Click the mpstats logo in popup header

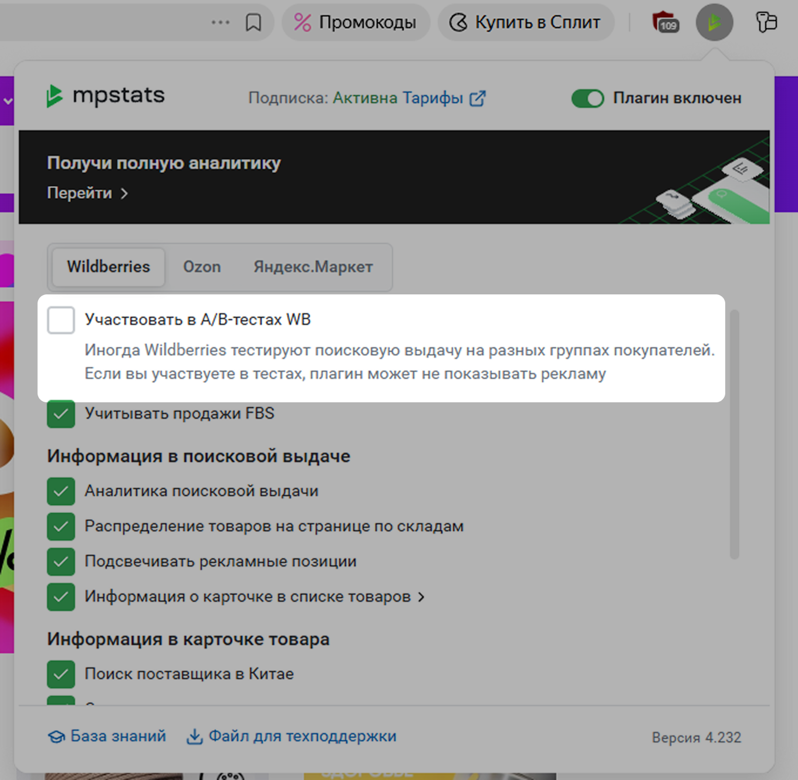[106, 96]
